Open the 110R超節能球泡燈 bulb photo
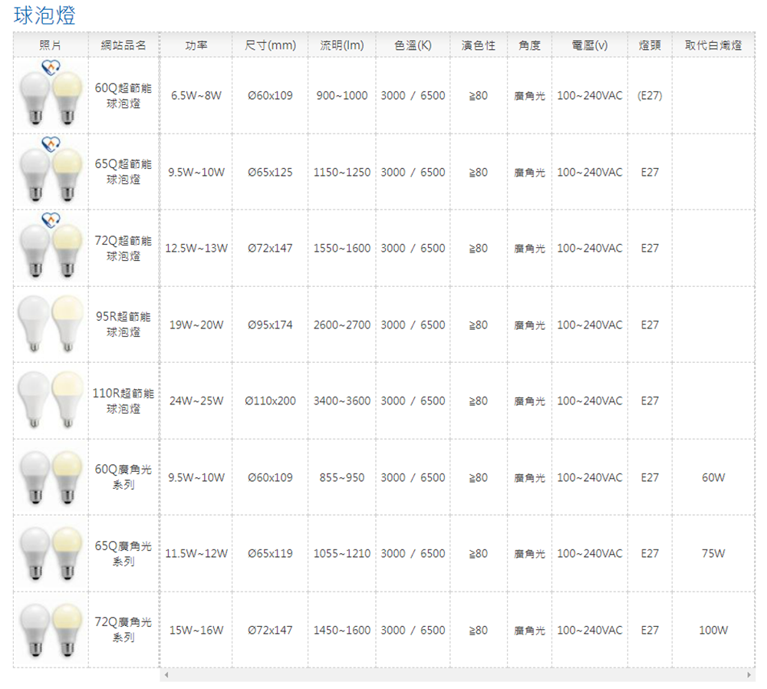The height and width of the screenshot is (689, 767). (51, 401)
